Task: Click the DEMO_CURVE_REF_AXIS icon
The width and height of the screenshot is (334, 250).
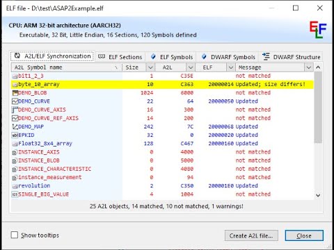Action: coord(15,118)
